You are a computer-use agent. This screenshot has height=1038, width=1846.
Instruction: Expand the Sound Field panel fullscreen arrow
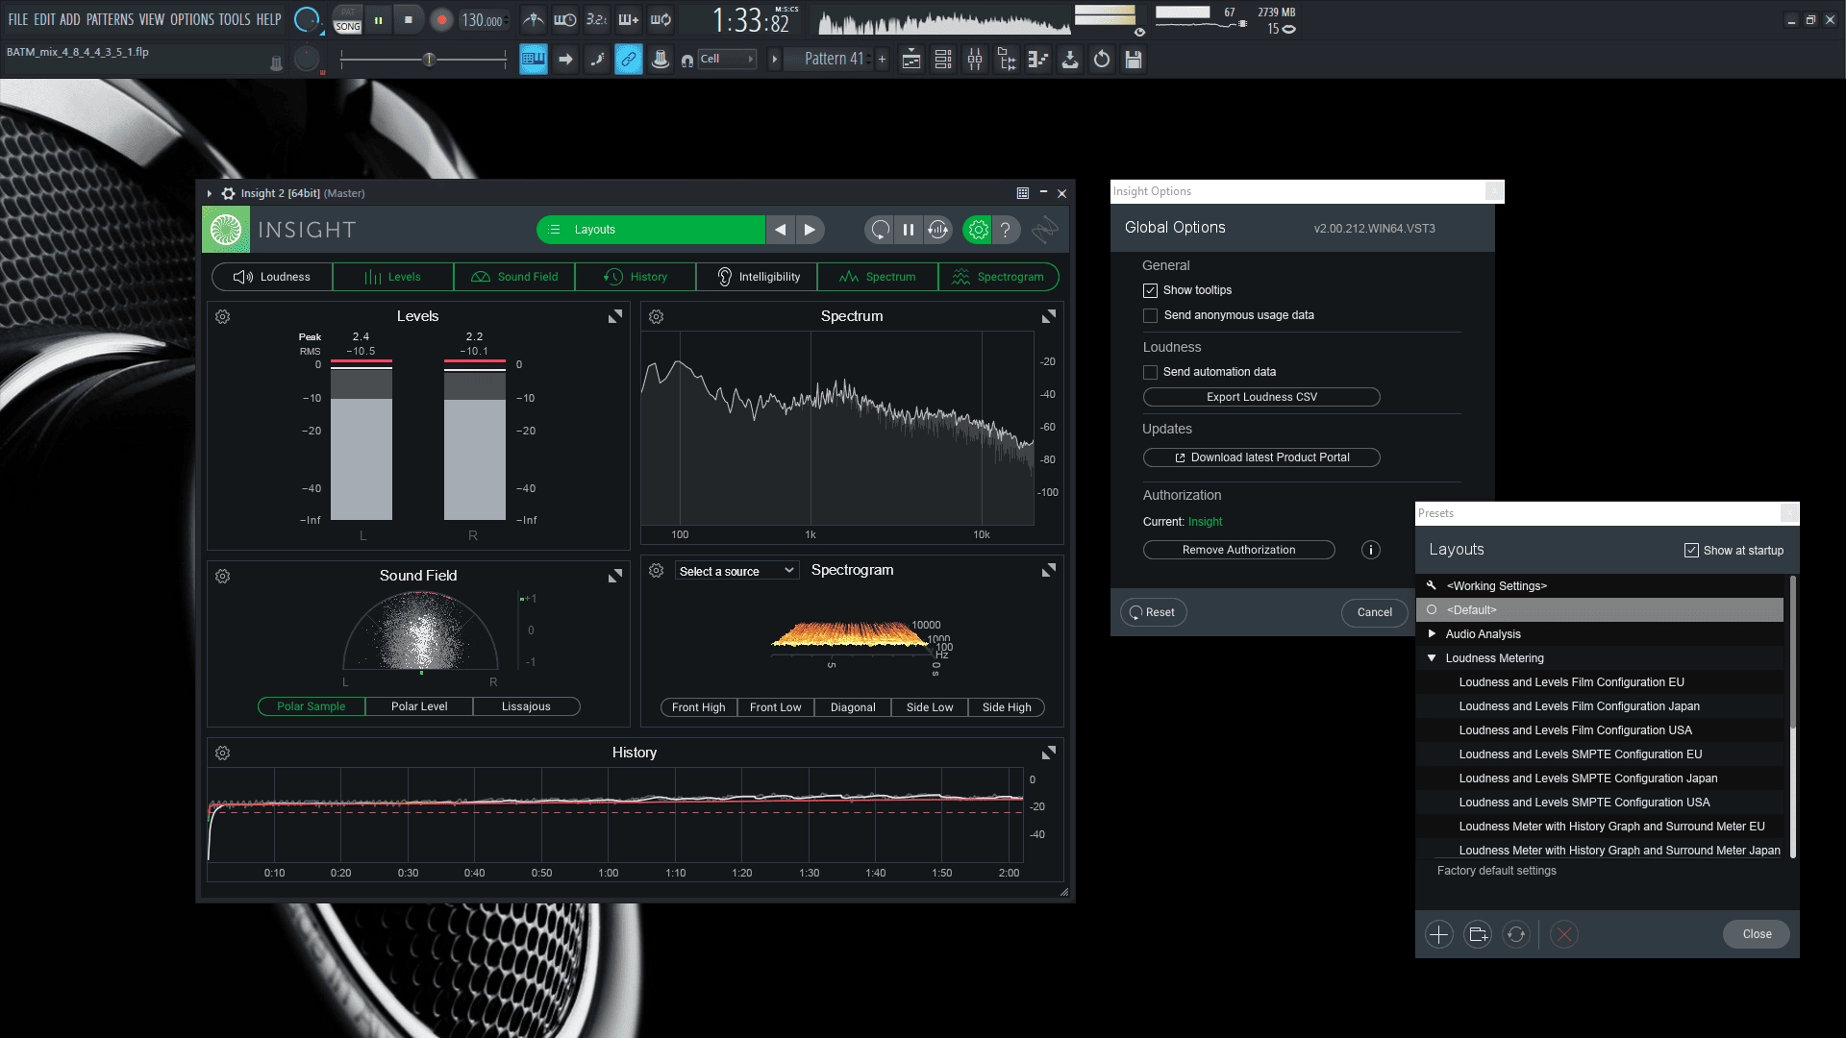[x=615, y=576]
